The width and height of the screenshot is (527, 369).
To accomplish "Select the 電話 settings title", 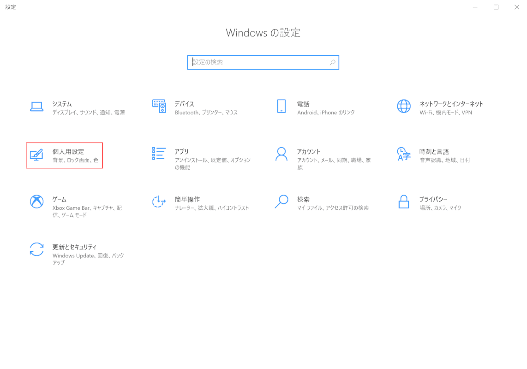I will (x=303, y=104).
